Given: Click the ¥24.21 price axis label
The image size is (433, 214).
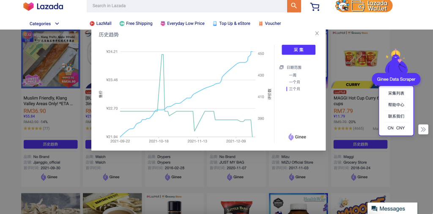Looking at the screenshot, I should 112,51.
